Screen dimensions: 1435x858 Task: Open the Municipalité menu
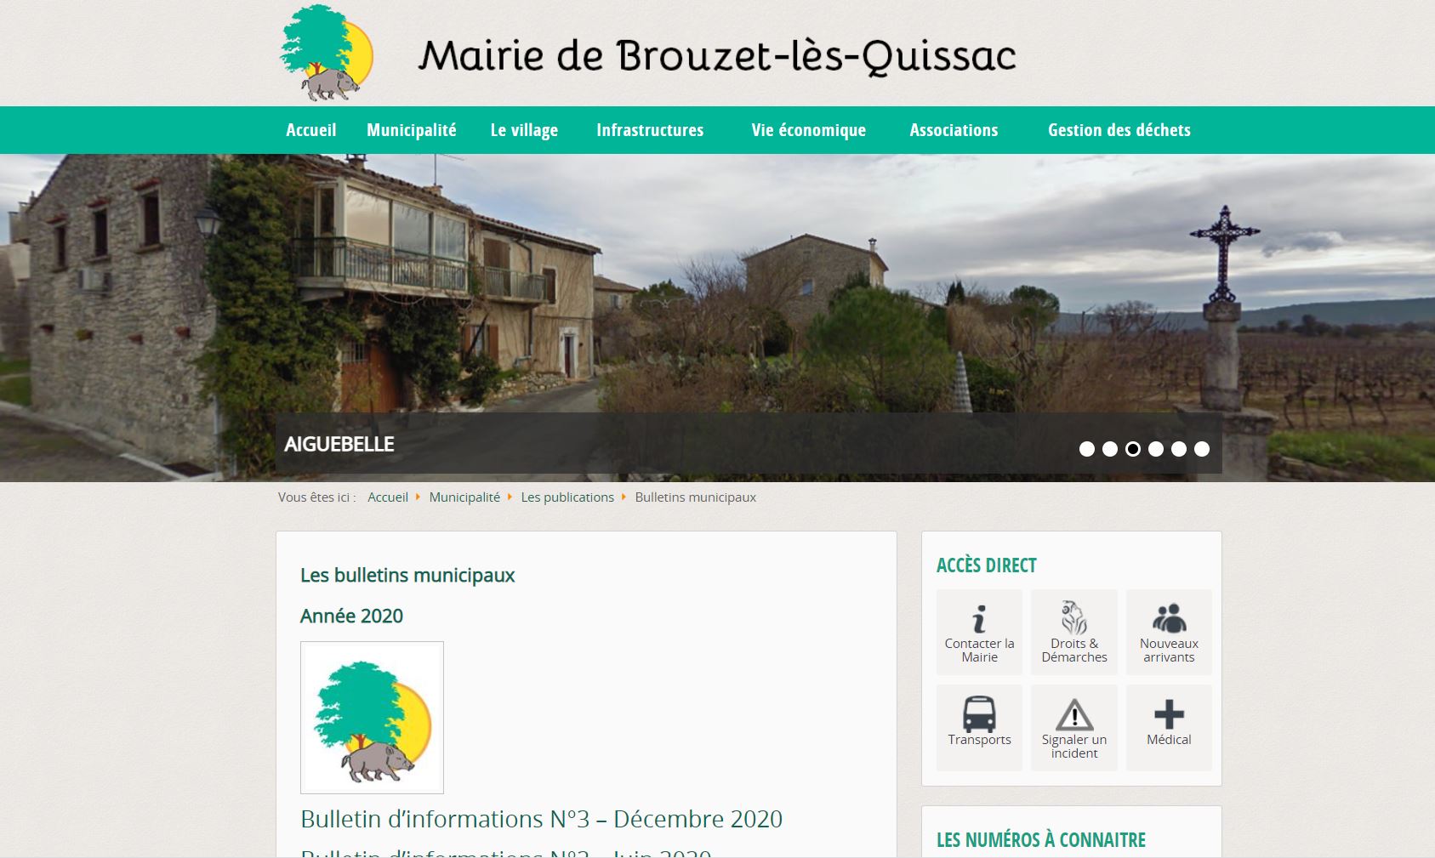tap(412, 130)
